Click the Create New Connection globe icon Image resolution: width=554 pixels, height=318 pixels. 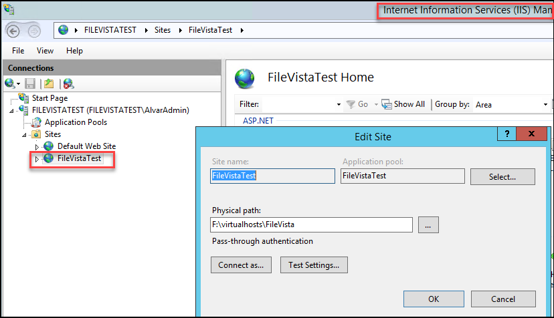point(10,84)
